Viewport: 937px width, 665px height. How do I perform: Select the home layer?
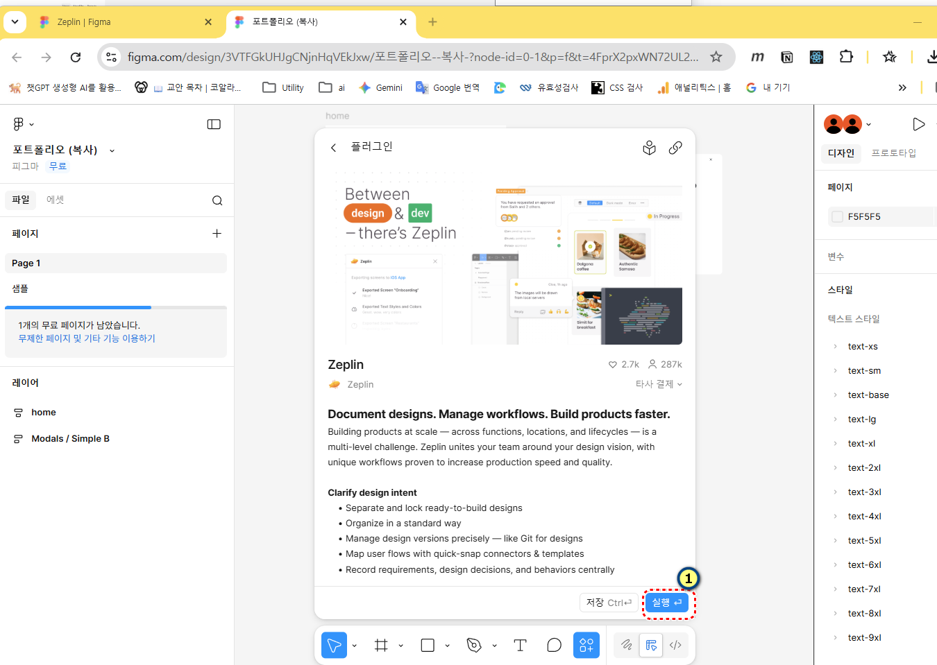pyautogui.click(x=44, y=413)
